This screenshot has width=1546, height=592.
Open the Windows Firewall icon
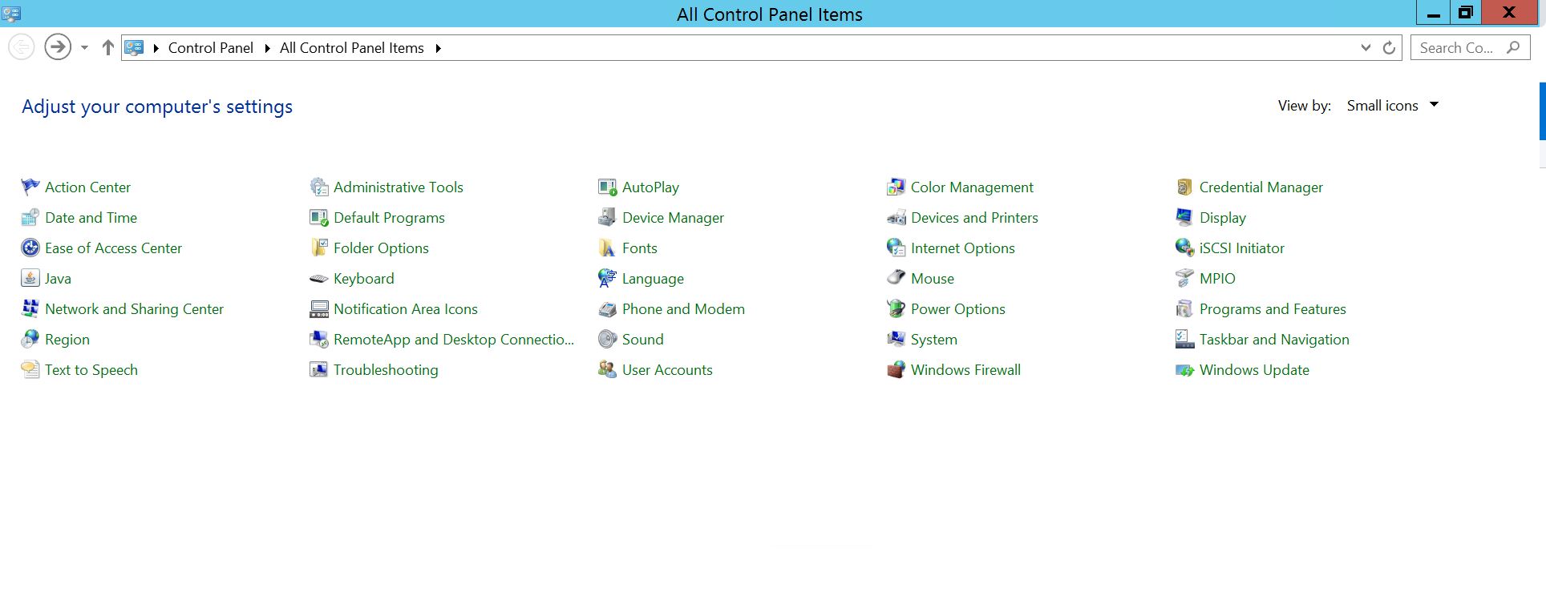coord(896,370)
